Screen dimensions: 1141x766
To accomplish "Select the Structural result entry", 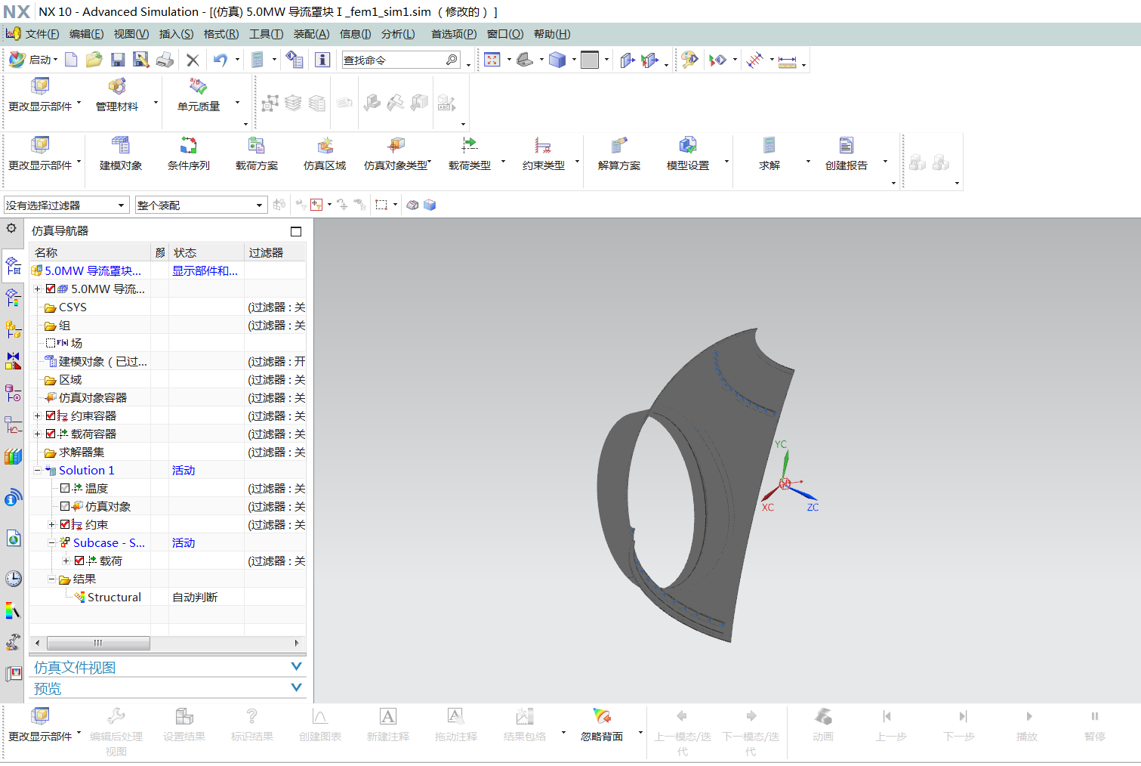I will pyautogui.click(x=114, y=597).
